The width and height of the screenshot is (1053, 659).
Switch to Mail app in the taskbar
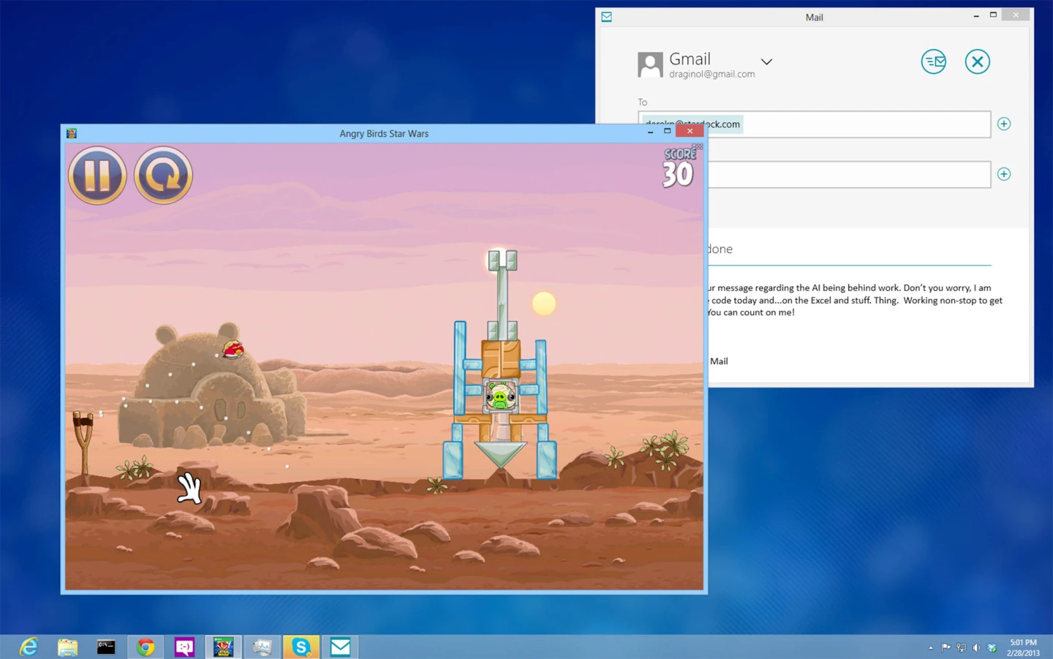coord(340,647)
